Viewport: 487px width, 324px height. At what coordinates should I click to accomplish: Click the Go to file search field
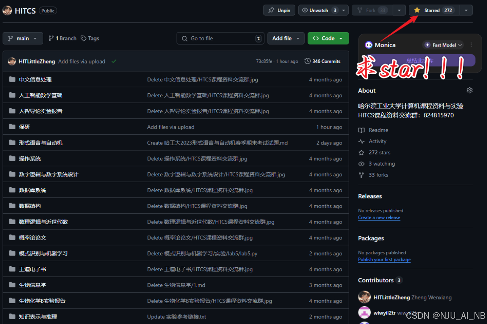221,38
